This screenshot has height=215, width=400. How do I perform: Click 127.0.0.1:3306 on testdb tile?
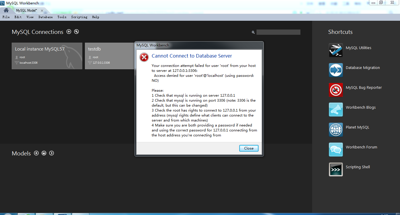point(101,63)
